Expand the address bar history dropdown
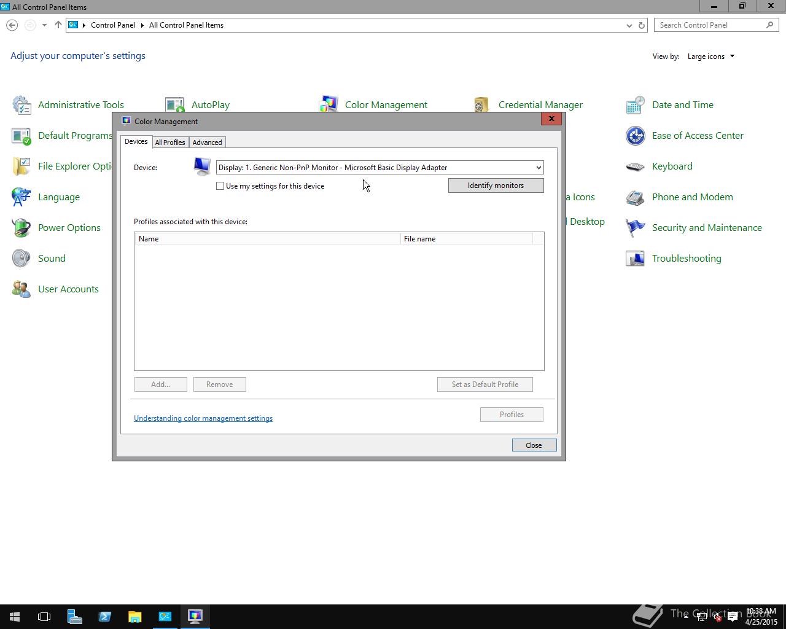Image resolution: width=786 pixels, height=629 pixels. click(629, 25)
